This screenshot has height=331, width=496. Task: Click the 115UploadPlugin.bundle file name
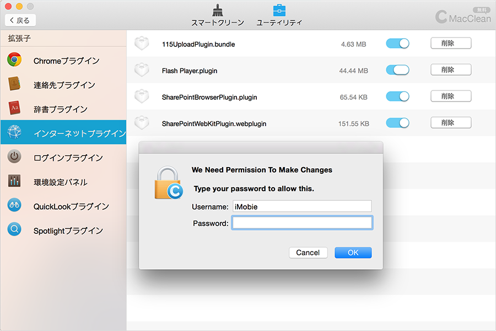click(x=198, y=44)
